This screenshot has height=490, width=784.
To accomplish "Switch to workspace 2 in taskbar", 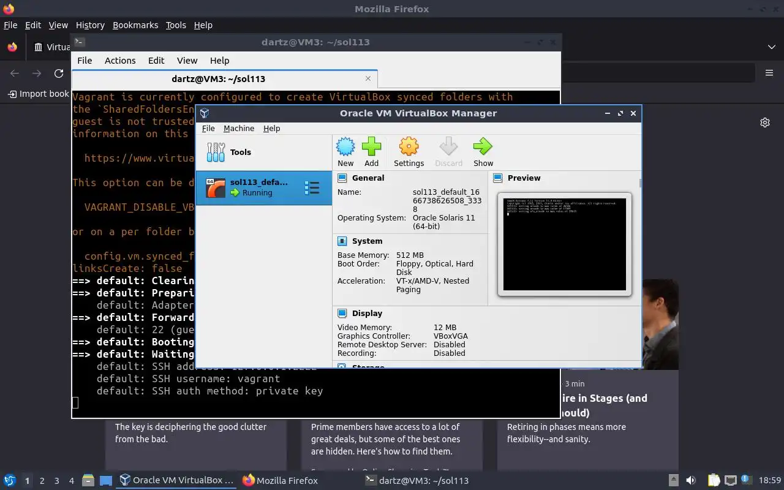I will (x=42, y=481).
